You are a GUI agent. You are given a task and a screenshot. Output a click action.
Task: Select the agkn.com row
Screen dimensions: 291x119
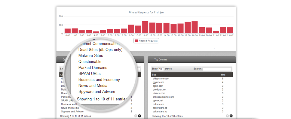pyautogui.click(x=192, y=86)
